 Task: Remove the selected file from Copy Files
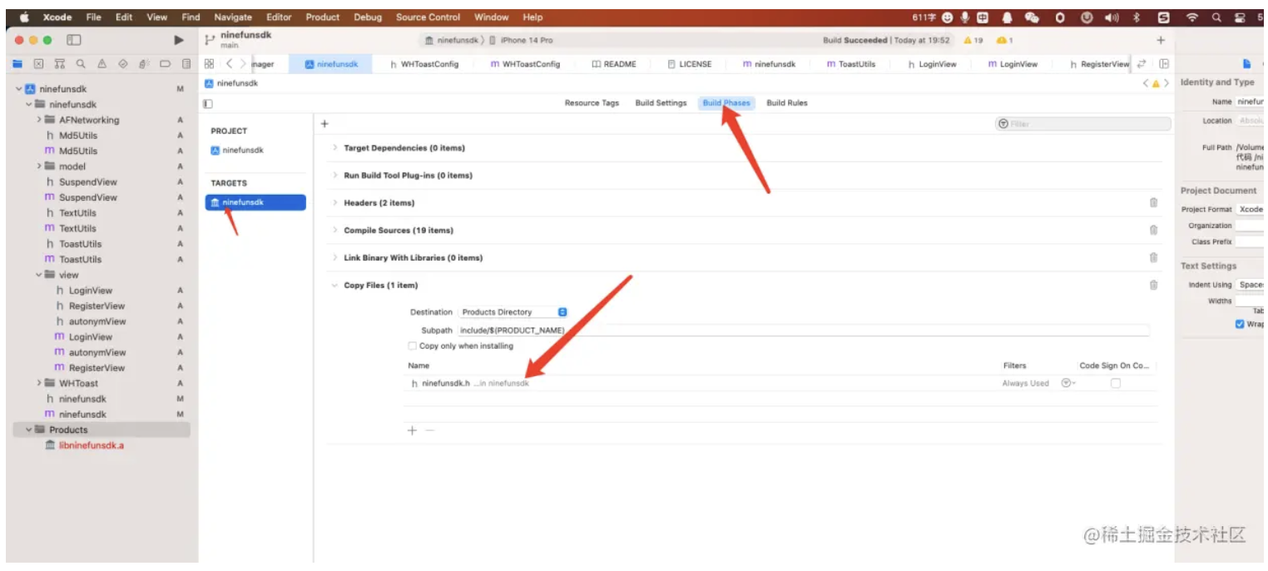click(x=429, y=430)
